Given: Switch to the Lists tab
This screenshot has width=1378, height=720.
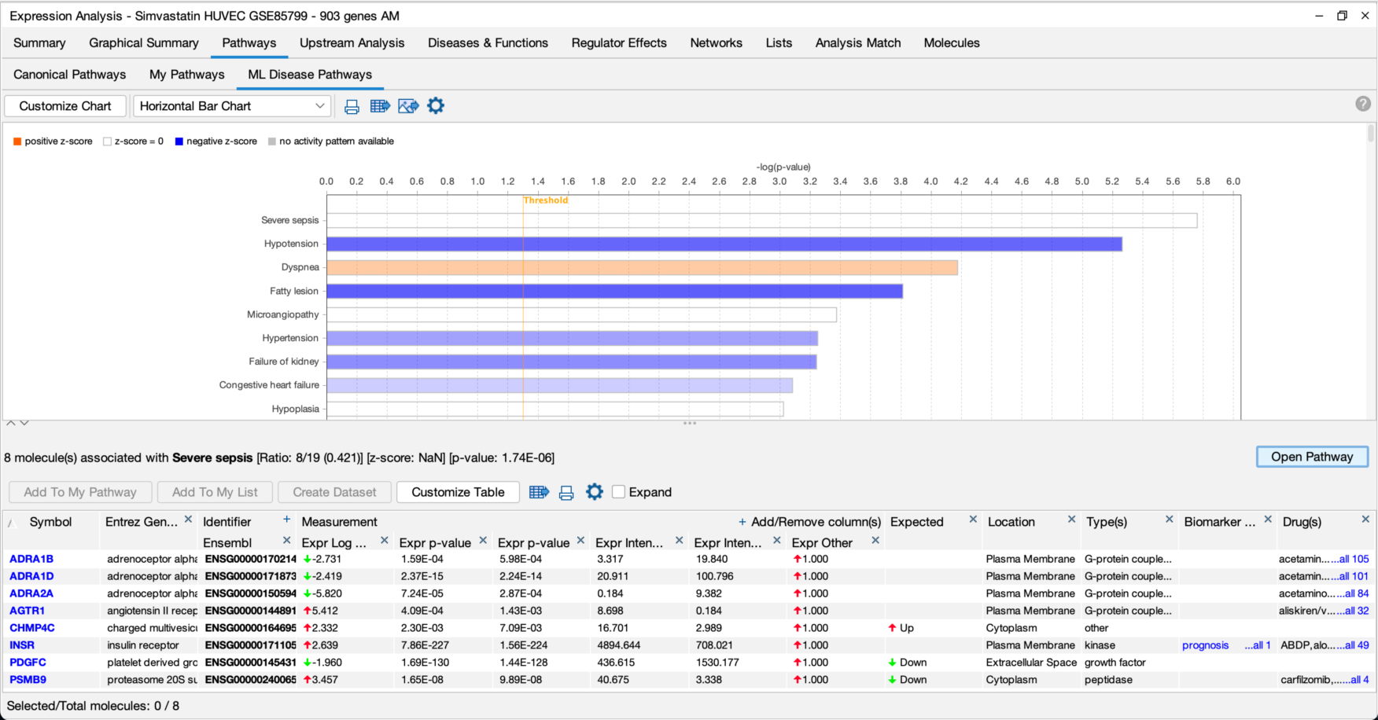Looking at the screenshot, I should 779,43.
